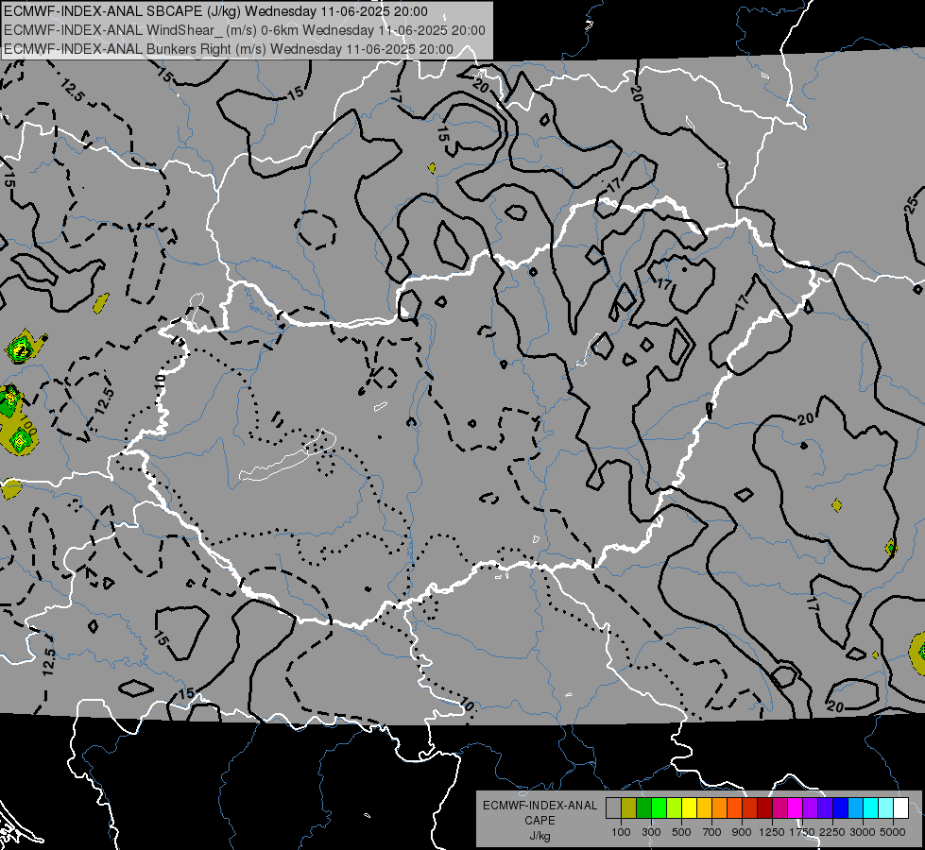Select the gray swatch in CAPE legend

coord(614,807)
